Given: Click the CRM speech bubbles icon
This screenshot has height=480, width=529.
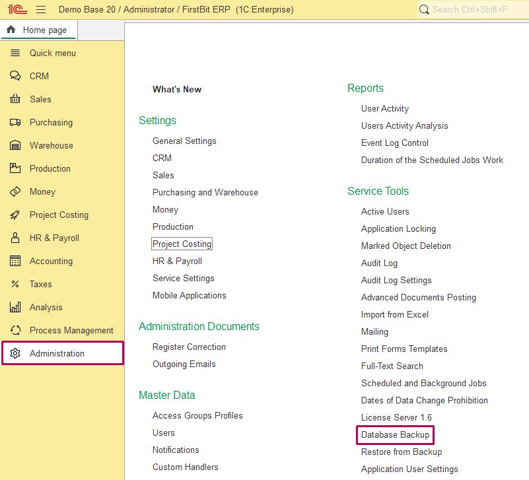Looking at the screenshot, I should (x=15, y=76).
